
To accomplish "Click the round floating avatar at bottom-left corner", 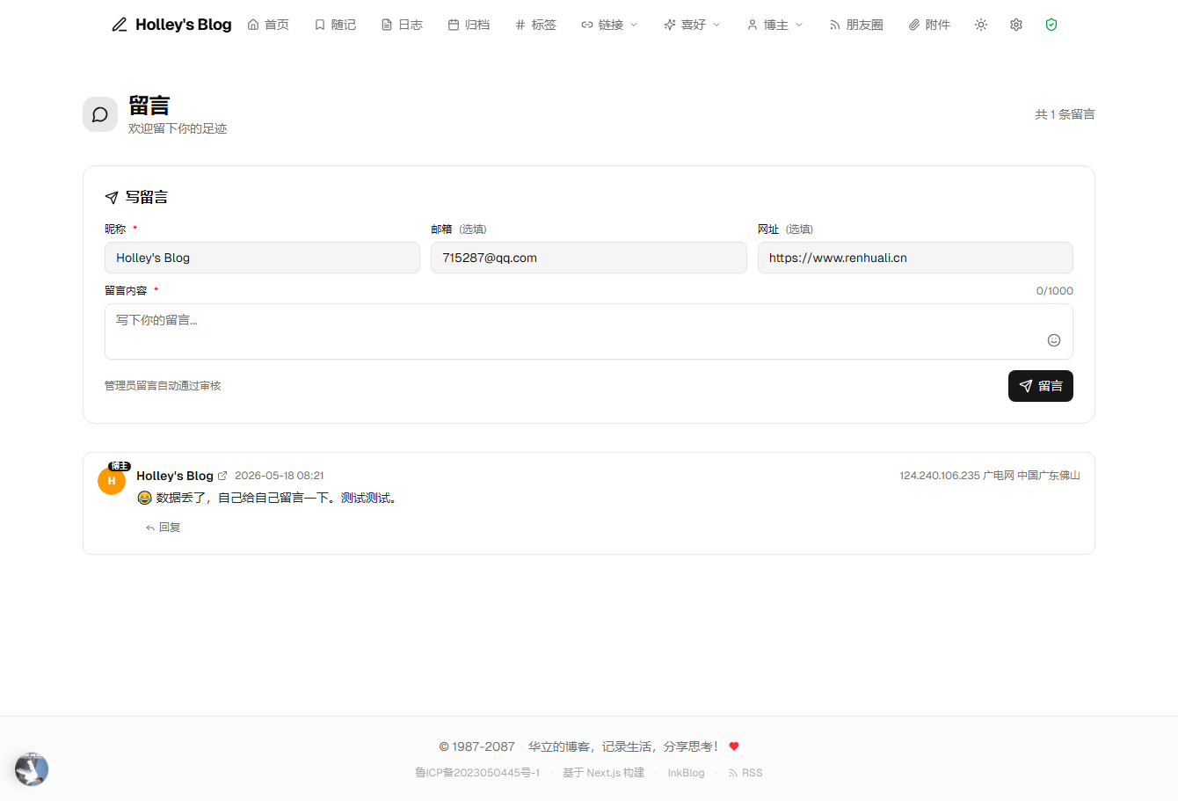I will [32, 769].
